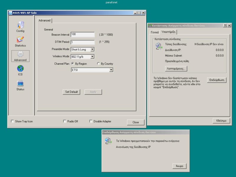Click the (1 ~ 255) range hint
Screen dimensions: 236x177
(x=104, y=42)
